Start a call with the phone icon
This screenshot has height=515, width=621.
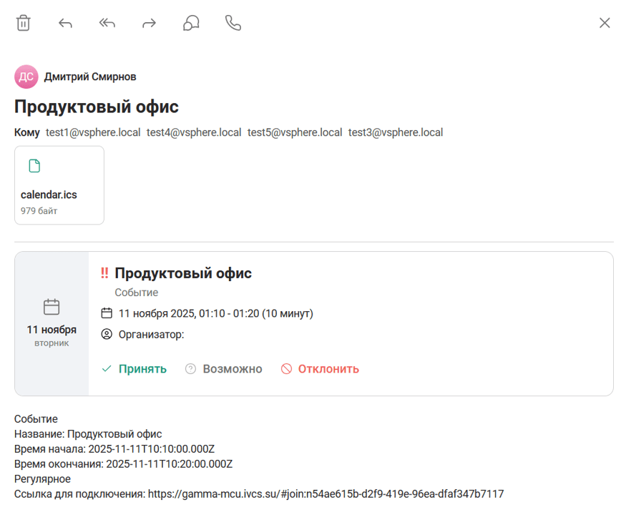pos(233,23)
